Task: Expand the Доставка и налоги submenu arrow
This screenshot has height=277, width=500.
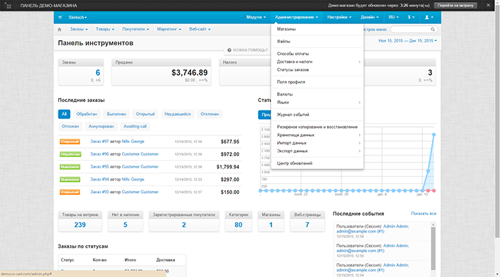Action: point(360,62)
